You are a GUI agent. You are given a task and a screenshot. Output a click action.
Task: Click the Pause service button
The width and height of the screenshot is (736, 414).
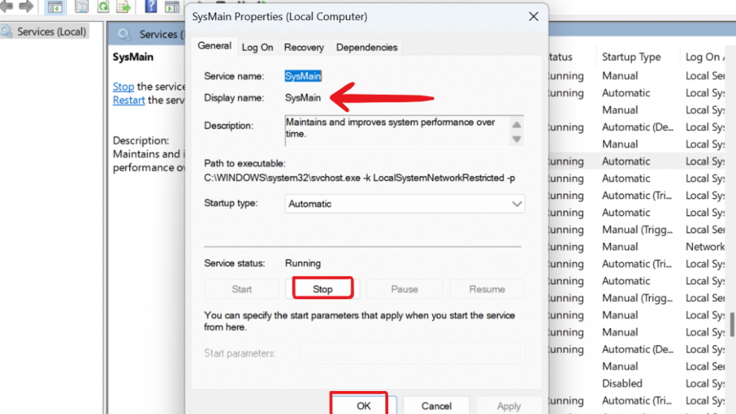(404, 289)
